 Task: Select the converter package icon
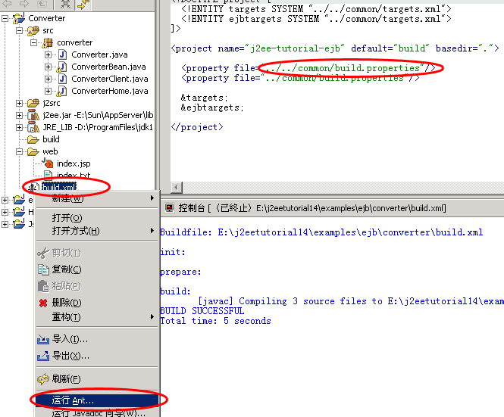pyautogui.click(x=48, y=42)
